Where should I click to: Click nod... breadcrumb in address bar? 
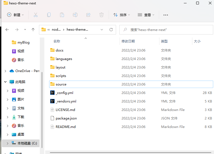click(56, 30)
